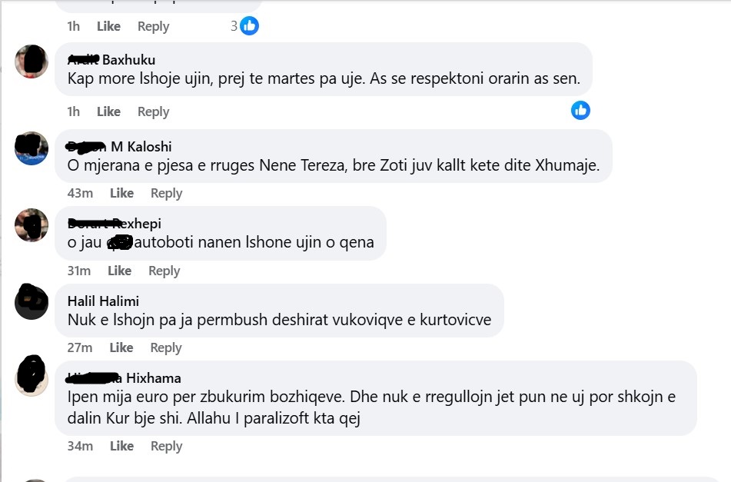The height and width of the screenshot is (482, 731).
Task: Open Halil Halimi's profile name link
Action: (103, 301)
